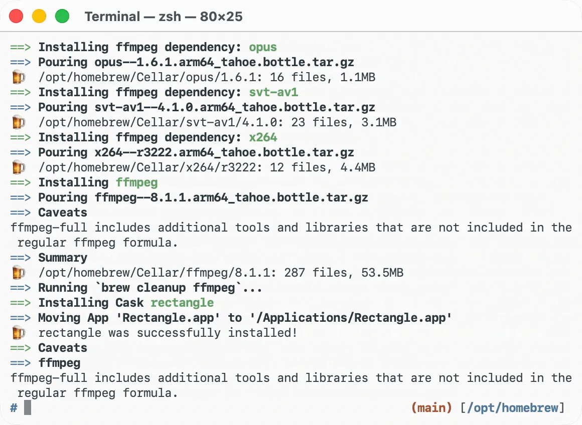Click the second 'Caveats' heading after the rectangle install
582x425 pixels.
tap(63, 348)
